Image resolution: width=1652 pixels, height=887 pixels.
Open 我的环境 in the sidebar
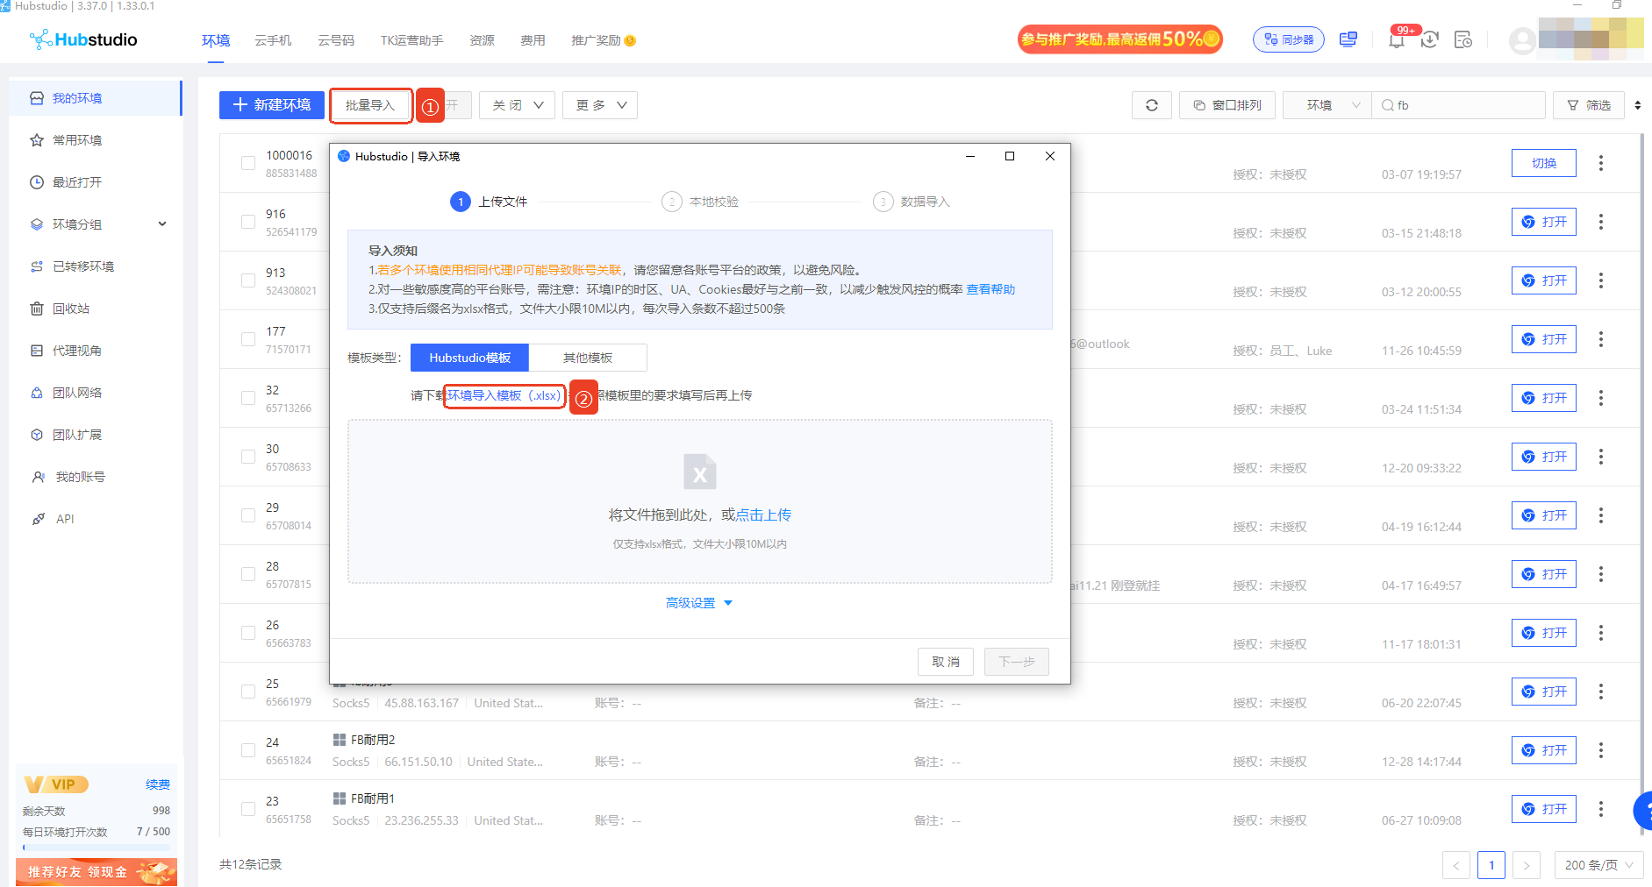95,98
